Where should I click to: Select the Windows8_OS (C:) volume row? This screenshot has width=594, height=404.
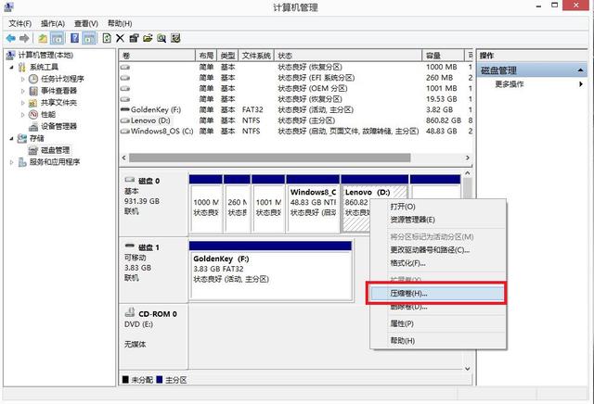click(296, 131)
